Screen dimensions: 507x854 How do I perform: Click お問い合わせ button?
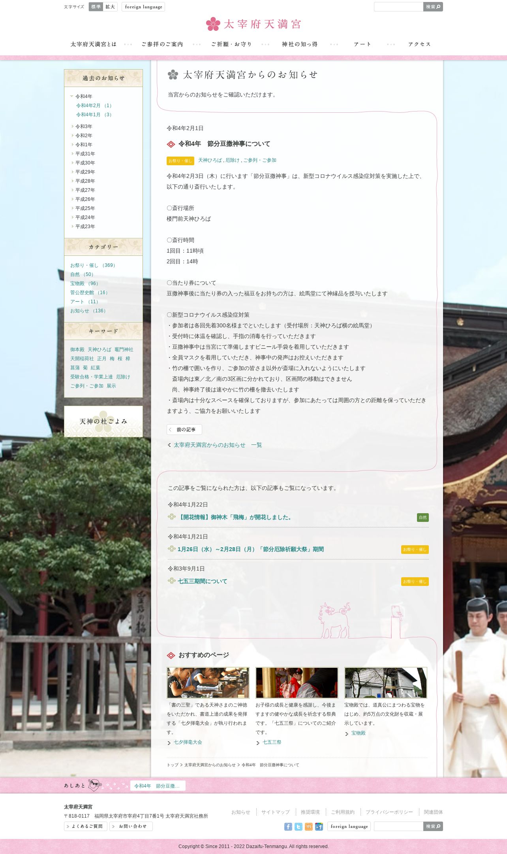tap(131, 826)
